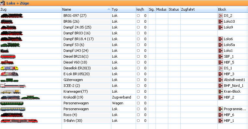Image resolution: width=248 pixels, height=129 pixels.
Task: Click the white ICE train image
Action: (13, 86)
